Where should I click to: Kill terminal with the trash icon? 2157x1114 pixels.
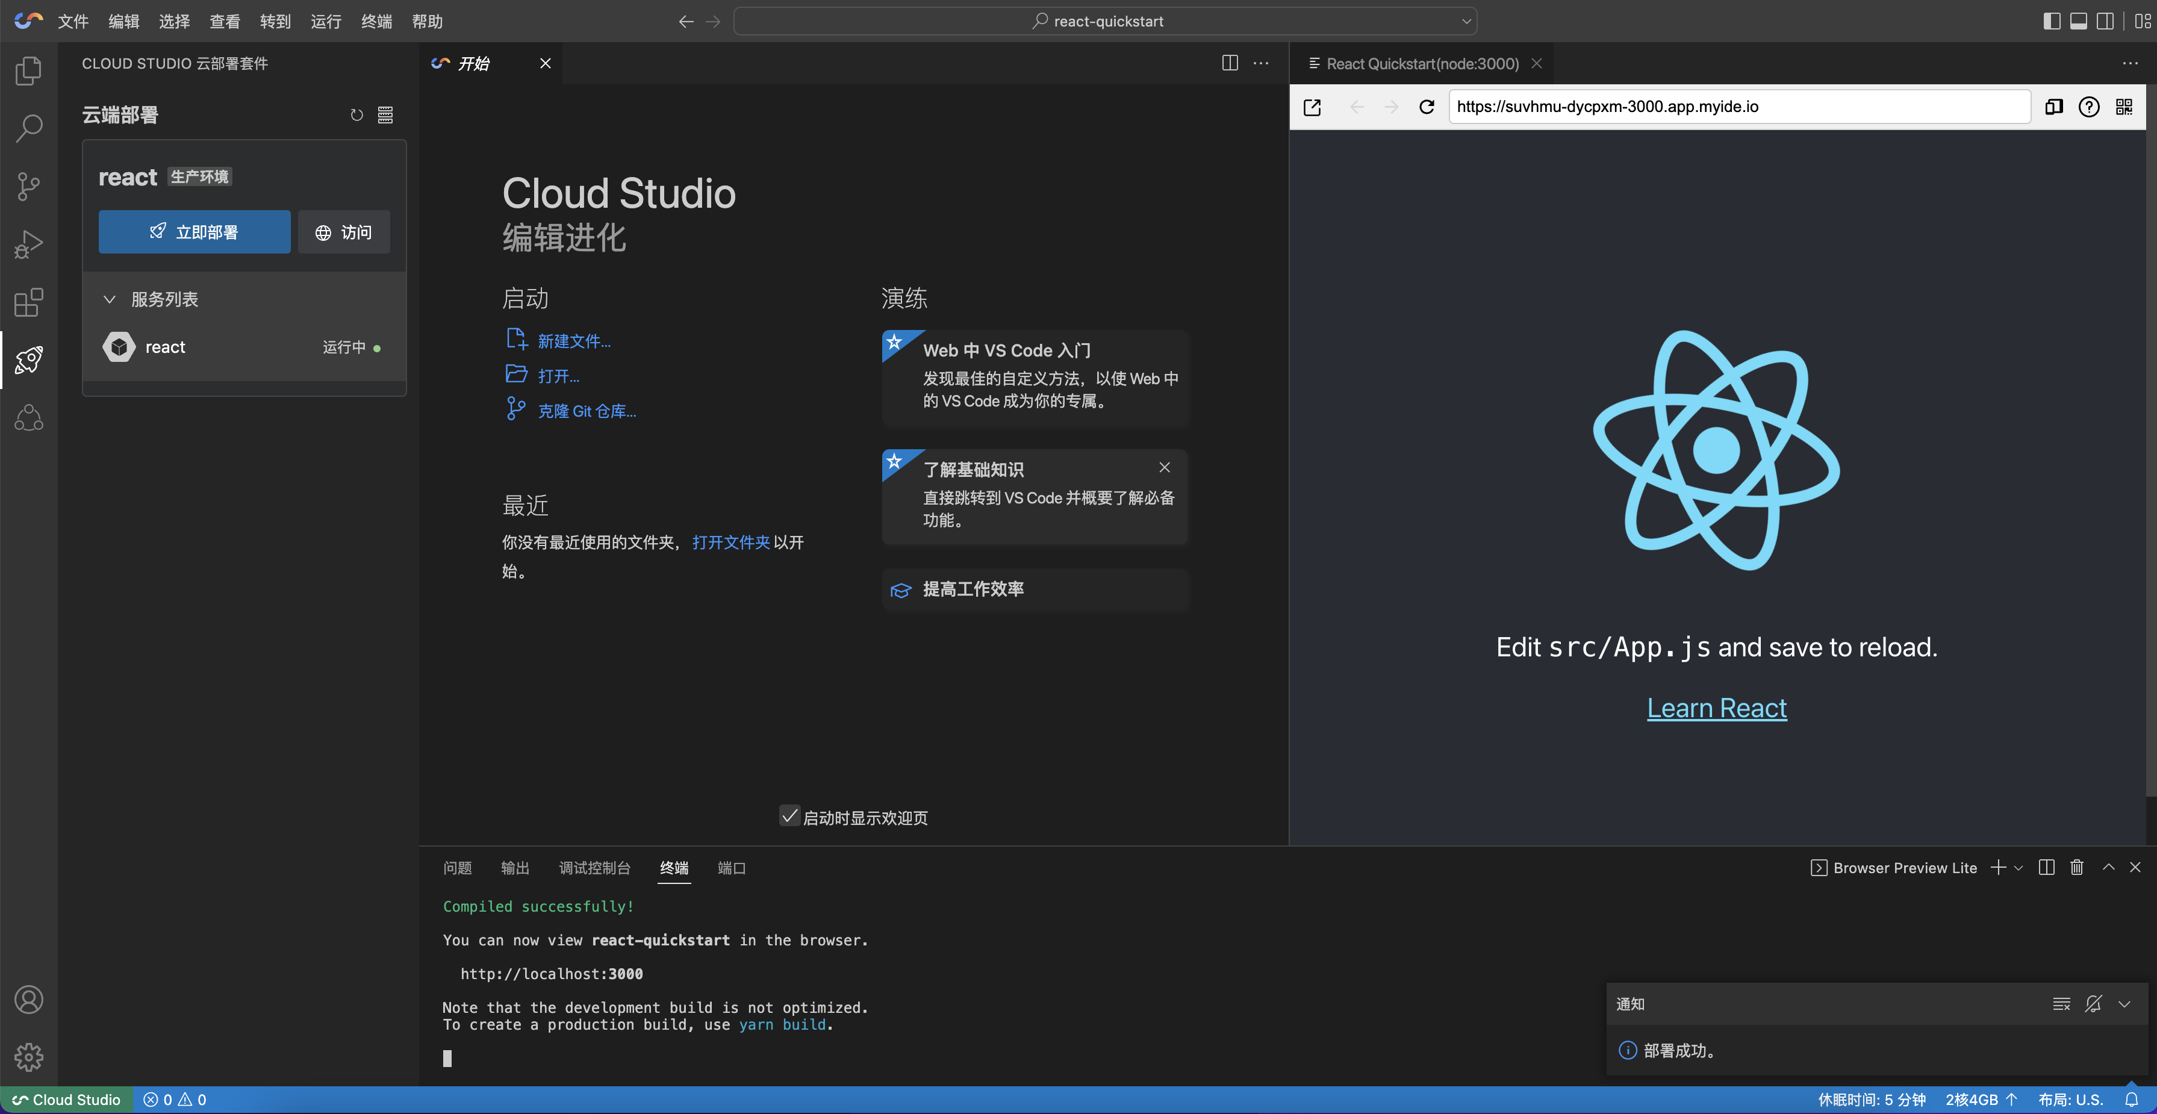[2077, 867]
